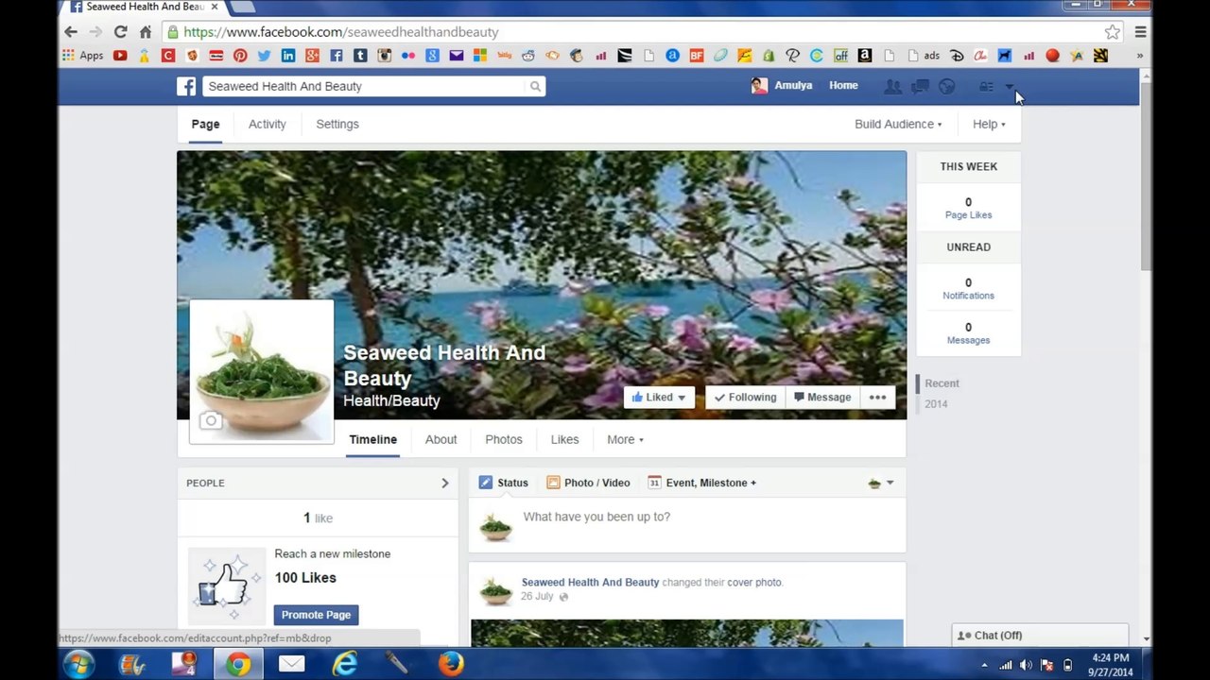The width and height of the screenshot is (1210, 680).
Task: Click the Message button on cover
Action: tap(822, 398)
